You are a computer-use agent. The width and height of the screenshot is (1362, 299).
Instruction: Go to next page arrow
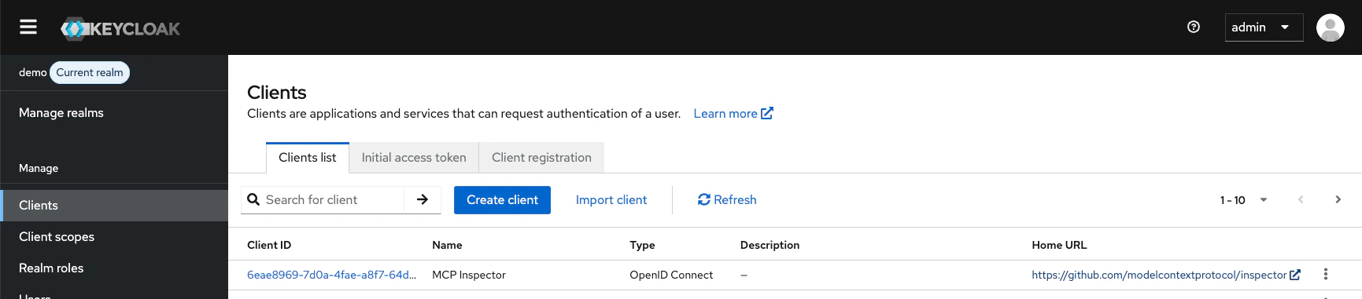pos(1338,200)
